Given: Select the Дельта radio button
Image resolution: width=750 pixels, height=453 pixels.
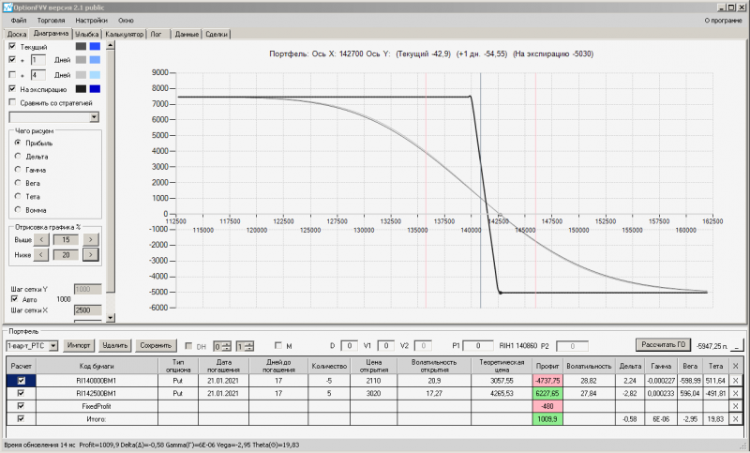Looking at the screenshot, I should point(18,156).
